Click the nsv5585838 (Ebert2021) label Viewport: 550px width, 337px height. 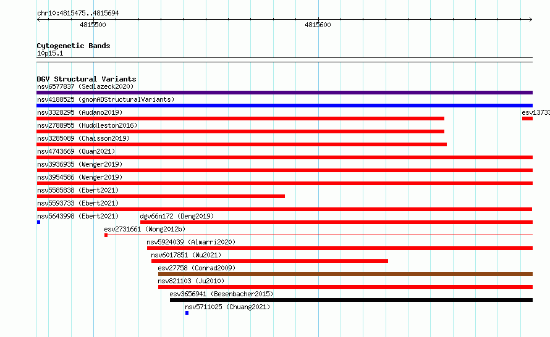click(x=78, y=190)
